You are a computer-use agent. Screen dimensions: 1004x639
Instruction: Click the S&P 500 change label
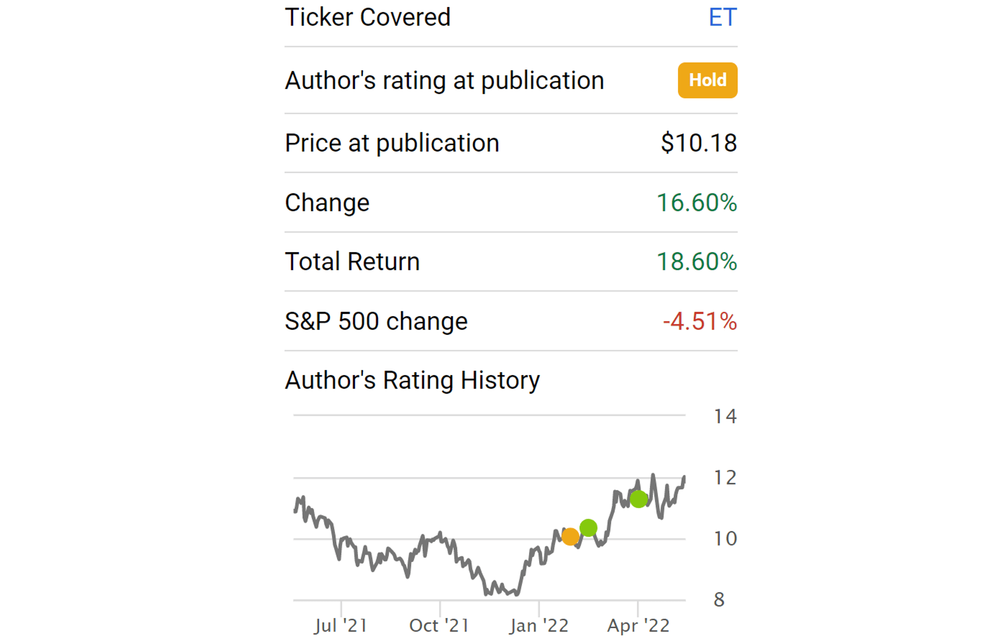376,322
